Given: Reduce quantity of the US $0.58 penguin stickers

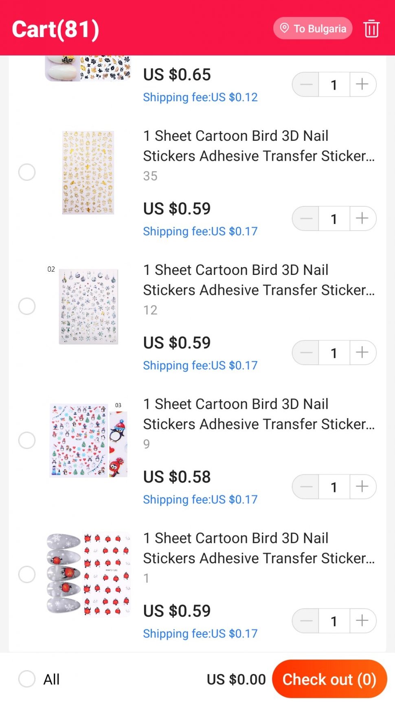Looking at the screenshot, I should (306, 487).
